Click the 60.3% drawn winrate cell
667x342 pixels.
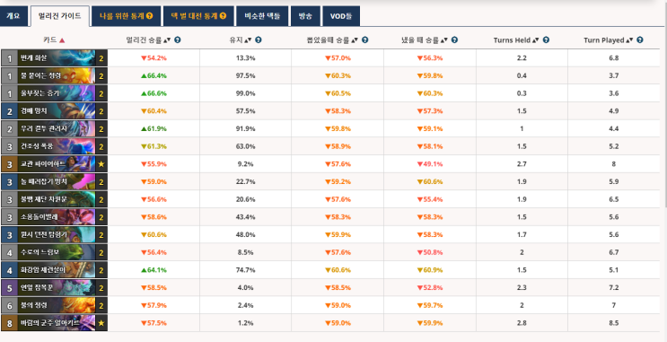pos(338,75)
